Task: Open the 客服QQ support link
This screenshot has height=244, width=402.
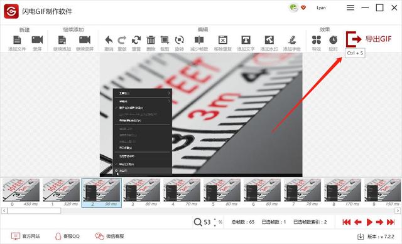Action: point(67,236)
